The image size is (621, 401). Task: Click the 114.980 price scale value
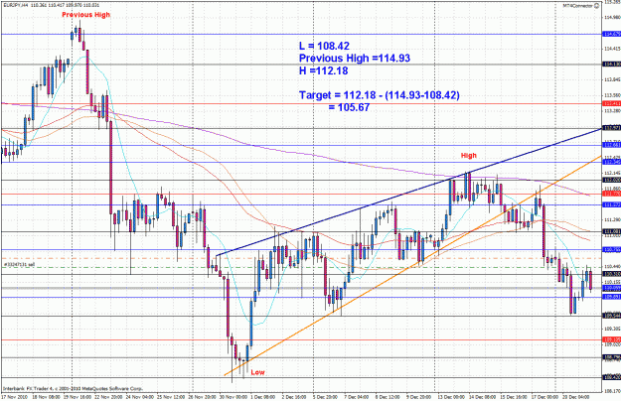[x=612, y=18]
